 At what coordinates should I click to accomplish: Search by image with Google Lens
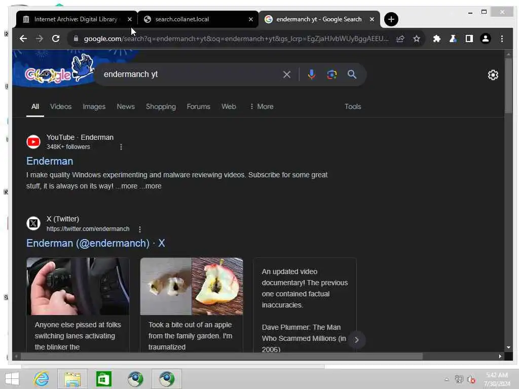[331, 74]
